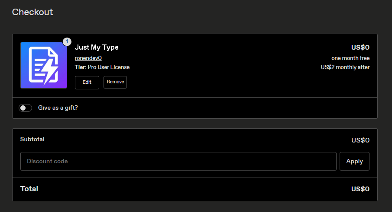Click the Subtotal label

coord(32,139)
